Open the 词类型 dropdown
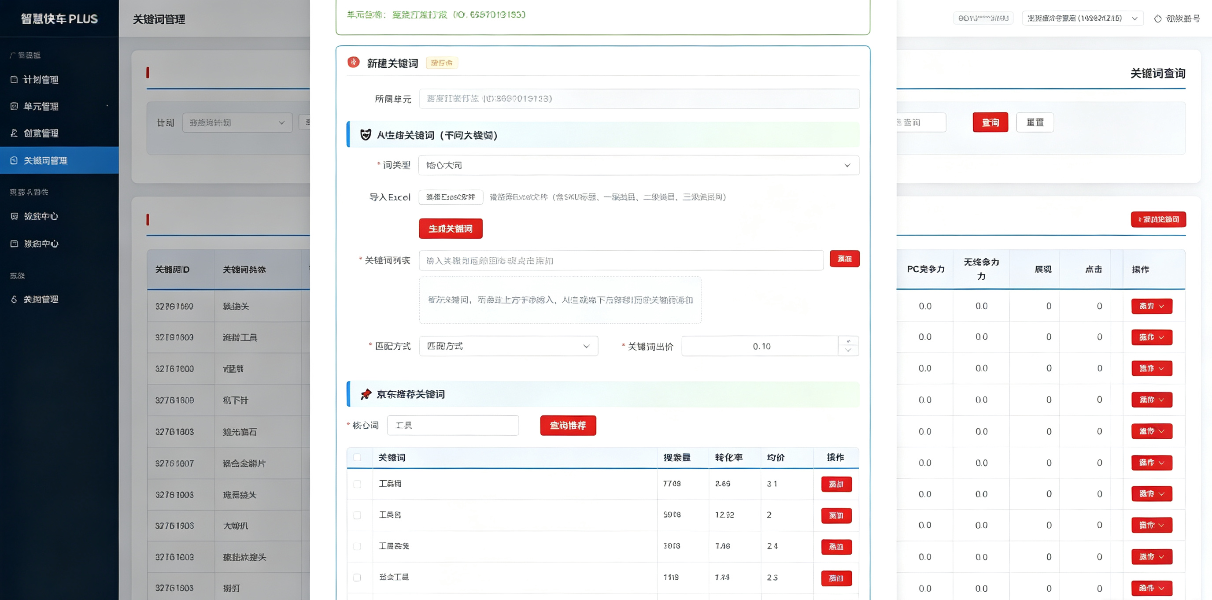The height and width of the screenshot is (600, 1212). (639, 165)
